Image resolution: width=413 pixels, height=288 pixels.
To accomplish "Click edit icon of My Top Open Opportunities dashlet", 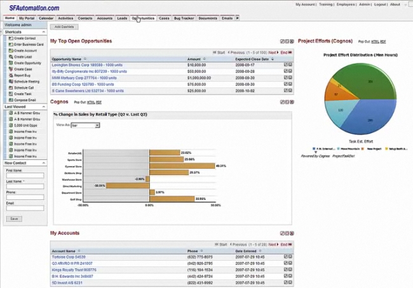I will (282, 41).
